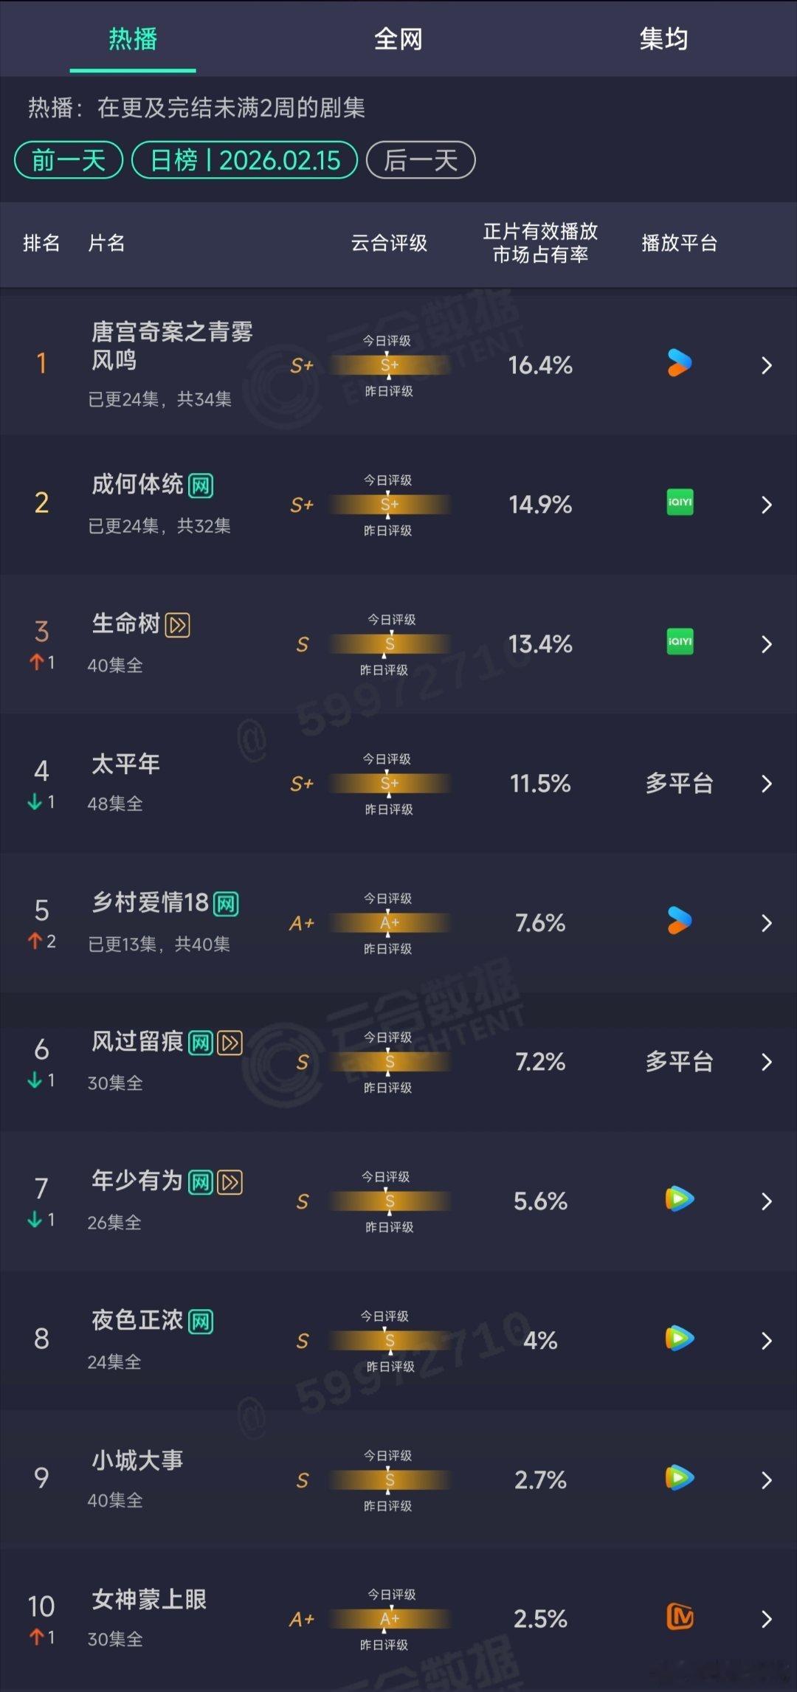Click the S+ rating bar of 唐宫奇案之青雾风鸣

389,365
